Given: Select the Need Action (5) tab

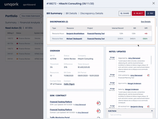Looking at the screenshot, I should [13, 28].
